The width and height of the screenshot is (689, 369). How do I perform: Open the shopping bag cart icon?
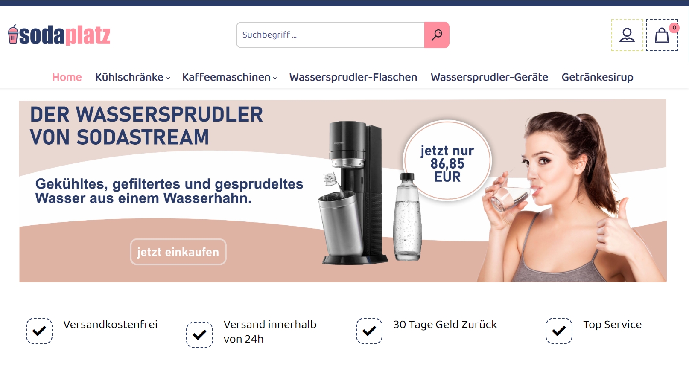click(x=662, y=35)
